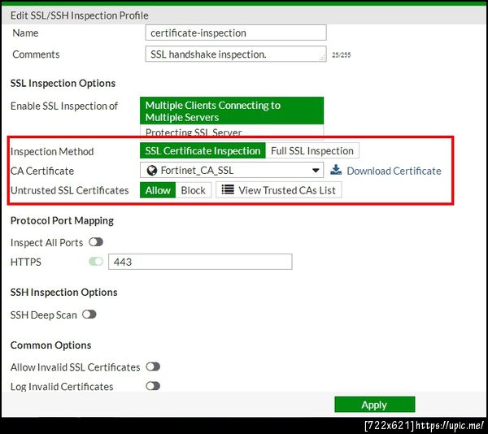Image resolution: width=488 pixels, height=434 pixels.
Task: Click the comments field resize handle
Action: pyautogui.click(x=322, y=58)
